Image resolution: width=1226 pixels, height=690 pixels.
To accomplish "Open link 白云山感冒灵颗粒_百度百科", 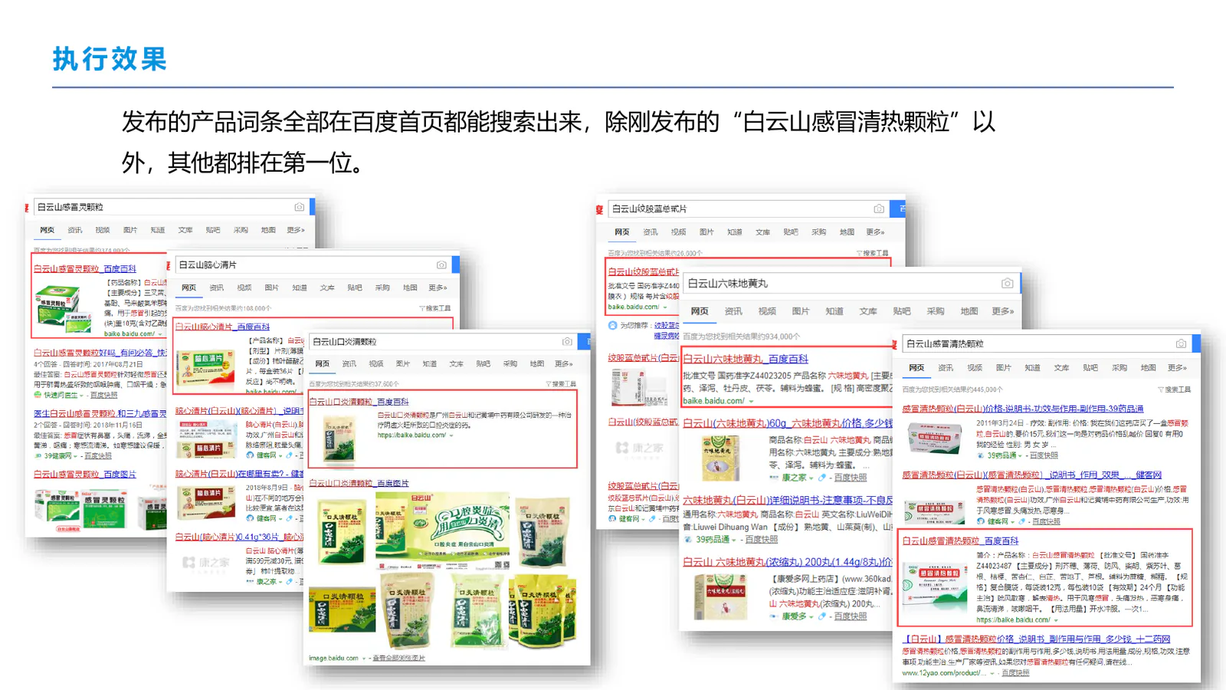I will (85, 269).
